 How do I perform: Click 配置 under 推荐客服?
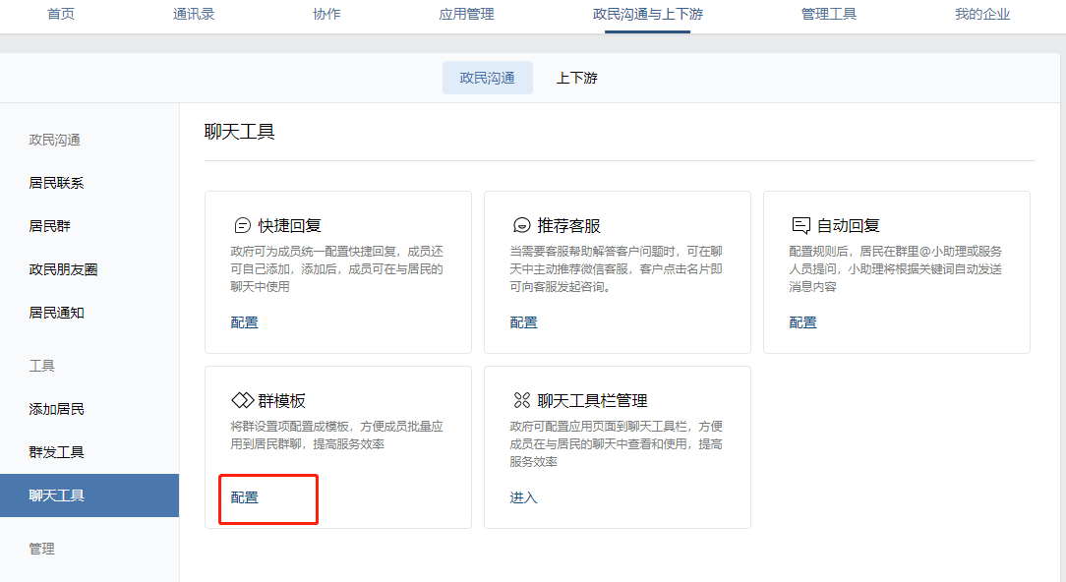pyautogui.click(x=523, y=323)
